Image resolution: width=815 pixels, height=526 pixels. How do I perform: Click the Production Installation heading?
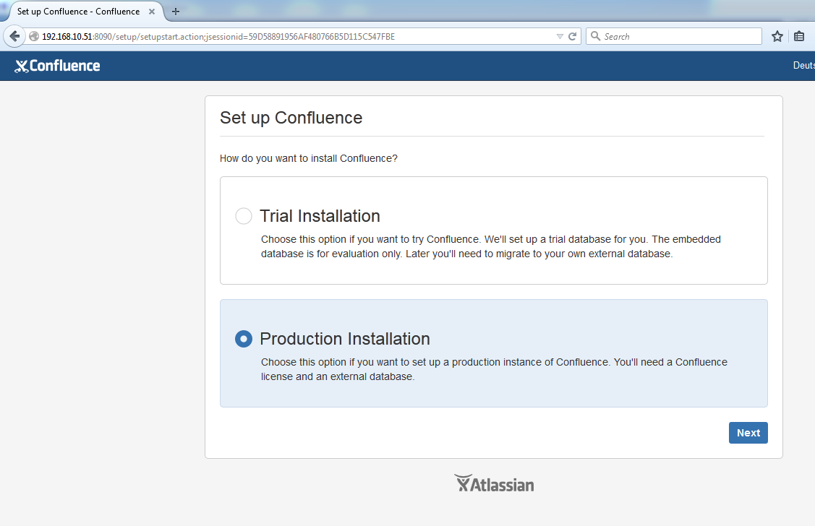coord(345,339)
